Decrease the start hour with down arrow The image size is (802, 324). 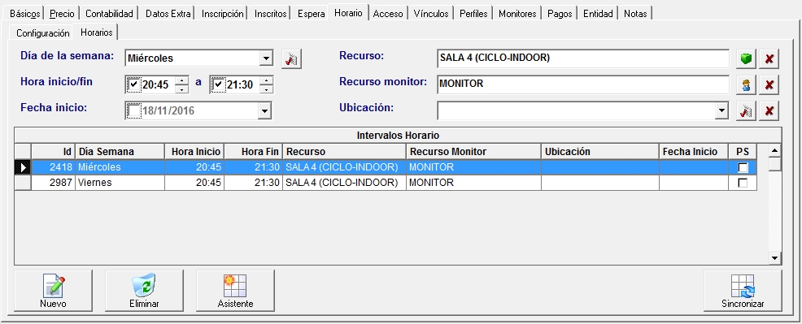click(181, 89)
